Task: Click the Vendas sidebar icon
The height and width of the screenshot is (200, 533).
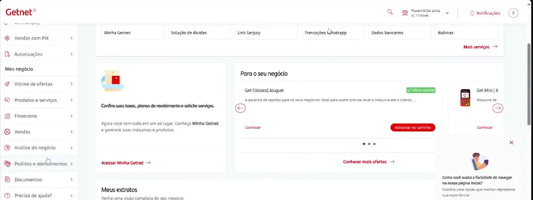Action: click(x=7, y=132)
